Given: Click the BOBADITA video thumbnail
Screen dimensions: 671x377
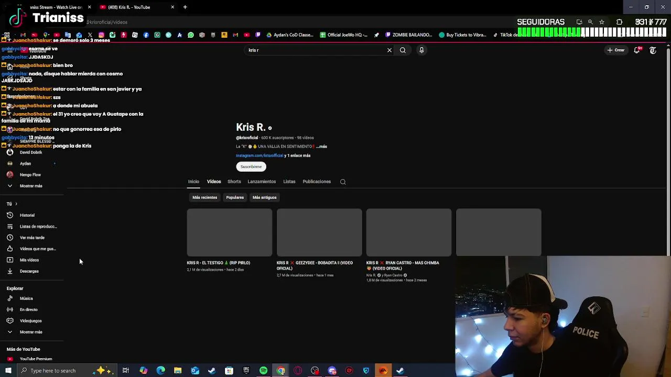Looking at the screenshot, I should coord(319,232).
